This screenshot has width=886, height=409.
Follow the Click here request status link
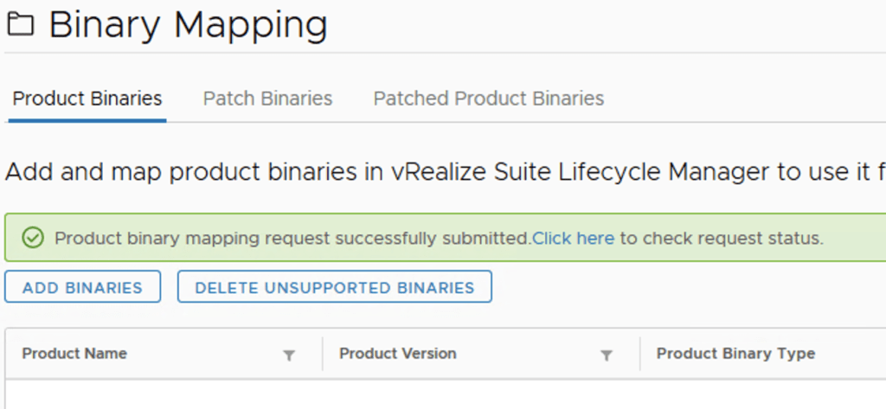coord(573,238)
